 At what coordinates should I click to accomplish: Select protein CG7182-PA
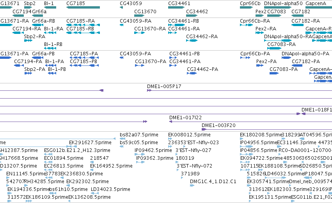[306, 62]
